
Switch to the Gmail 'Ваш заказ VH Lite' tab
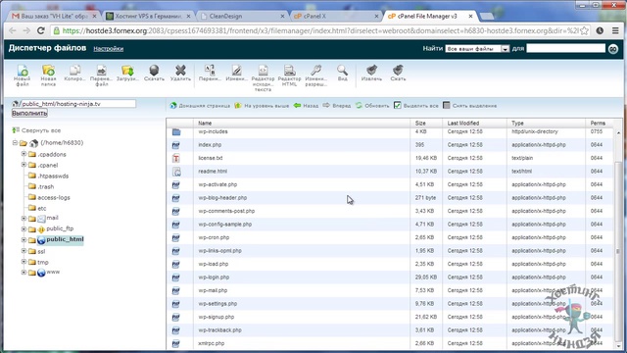click(54, 16)
